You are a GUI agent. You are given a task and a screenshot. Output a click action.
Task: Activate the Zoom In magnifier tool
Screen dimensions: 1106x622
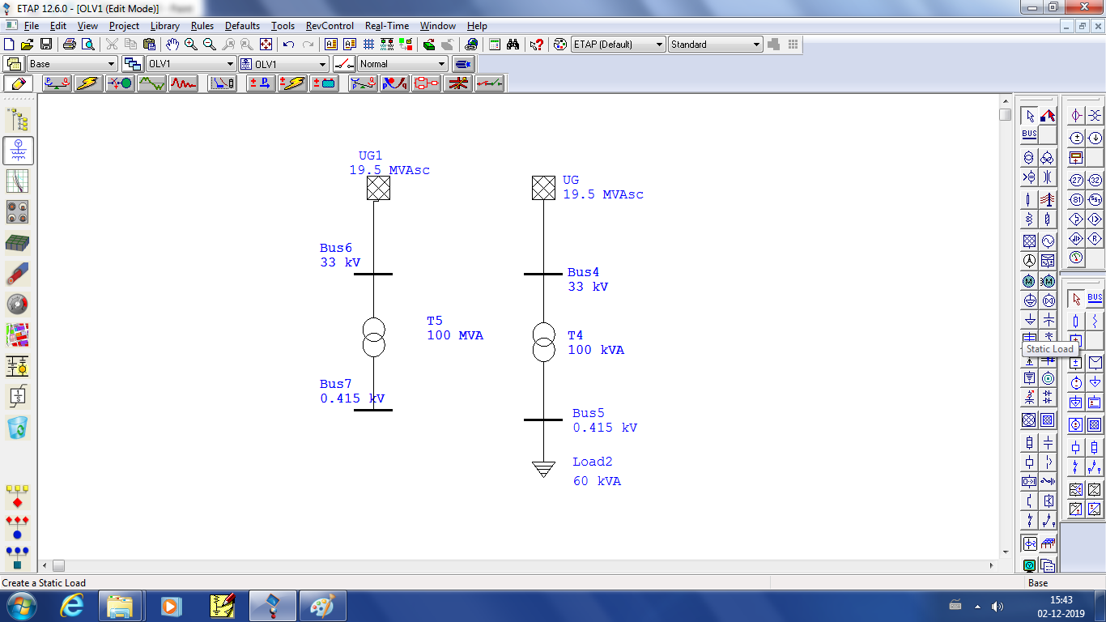tap(189, 44)
